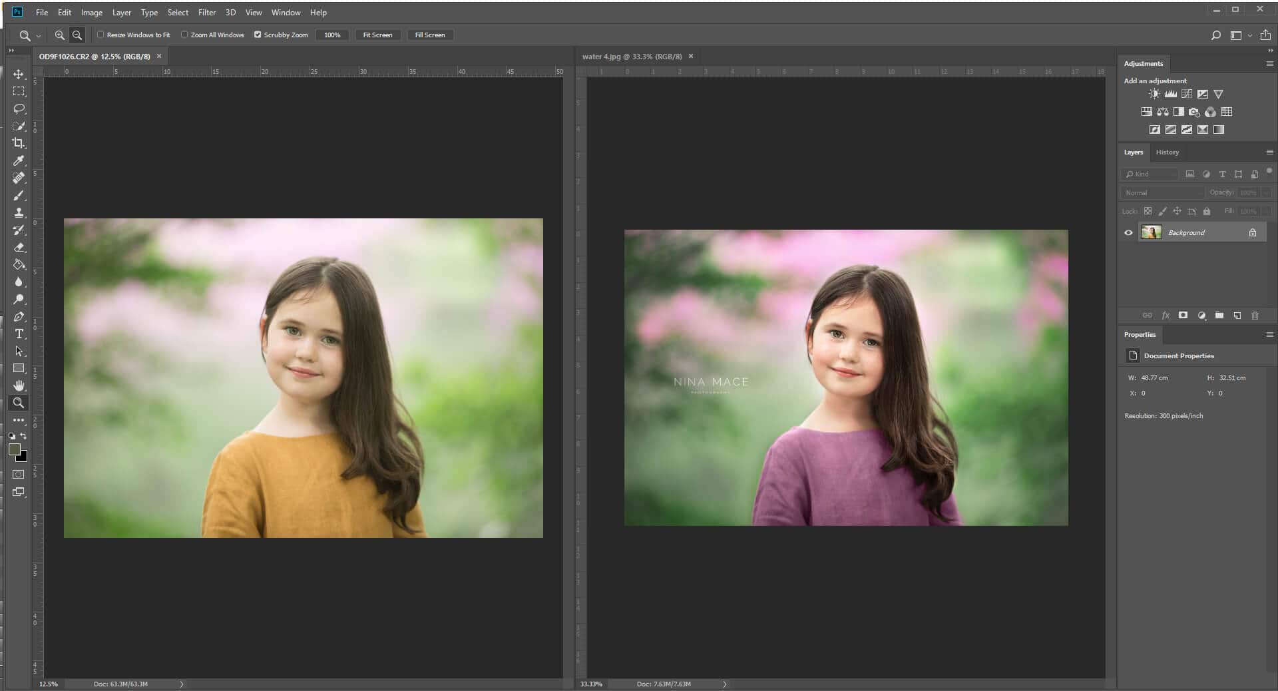Open the layer blend mode Normal dropdown
This screenshot has height=691, width=1278.
click(1162, 192)
